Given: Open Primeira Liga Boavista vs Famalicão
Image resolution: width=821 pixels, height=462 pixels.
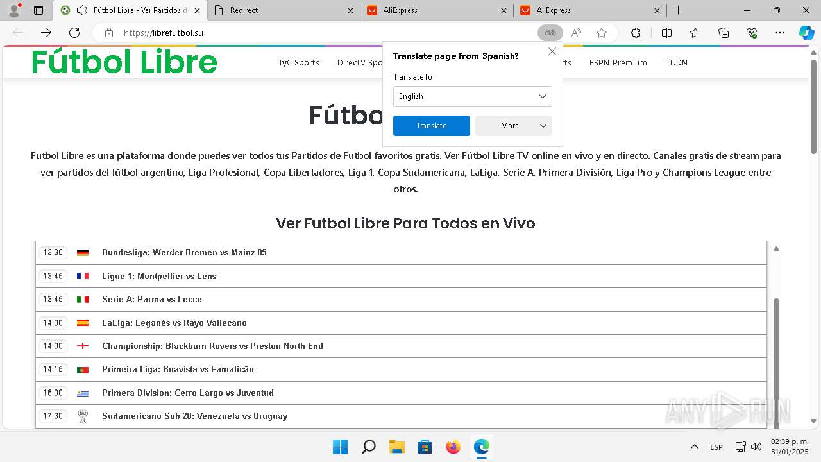Looking at the screenshot, I should click(x=402, y=370).
